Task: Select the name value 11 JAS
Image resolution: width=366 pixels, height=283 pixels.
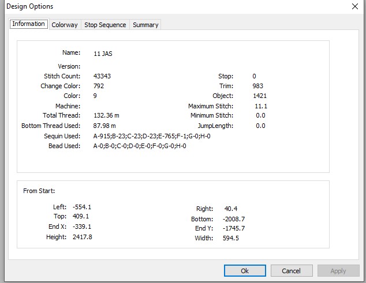Action: click(103, 54)
